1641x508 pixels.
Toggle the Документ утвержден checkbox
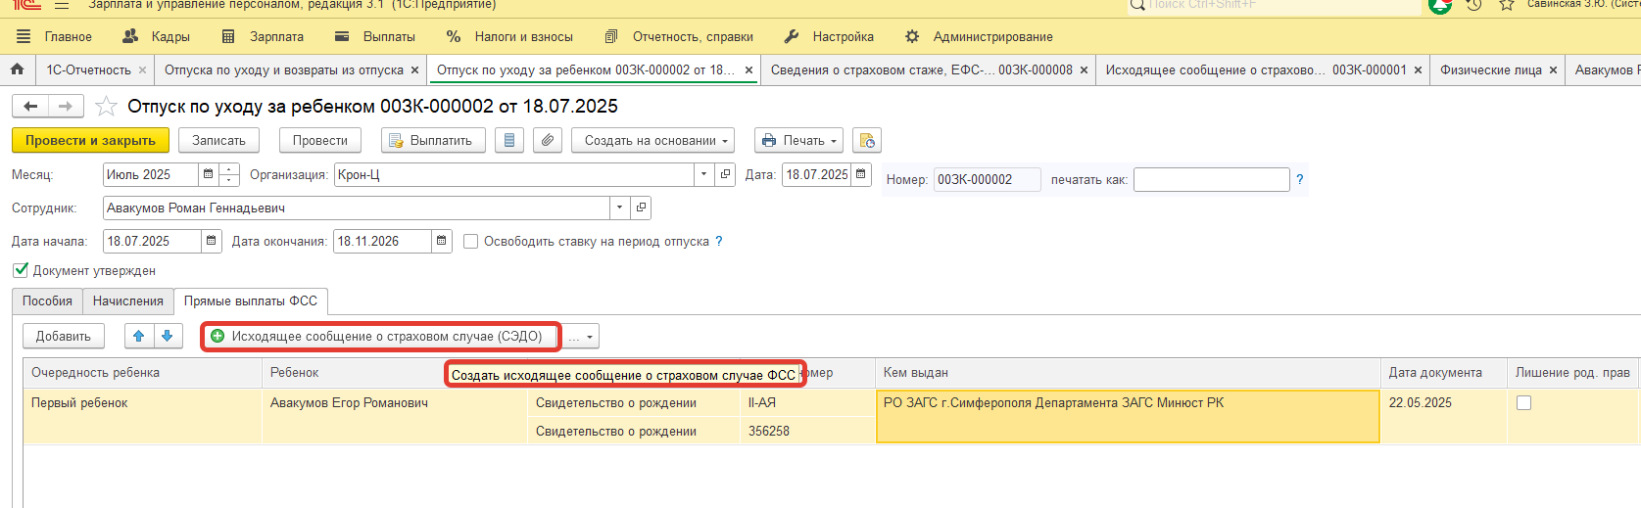point(21,270)
